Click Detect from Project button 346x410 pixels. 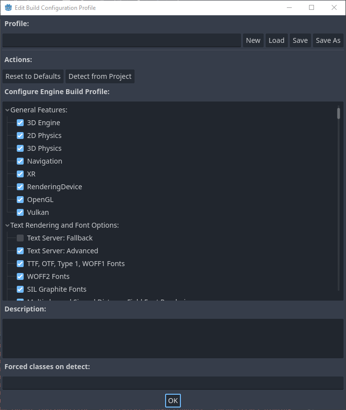point(100,76)
